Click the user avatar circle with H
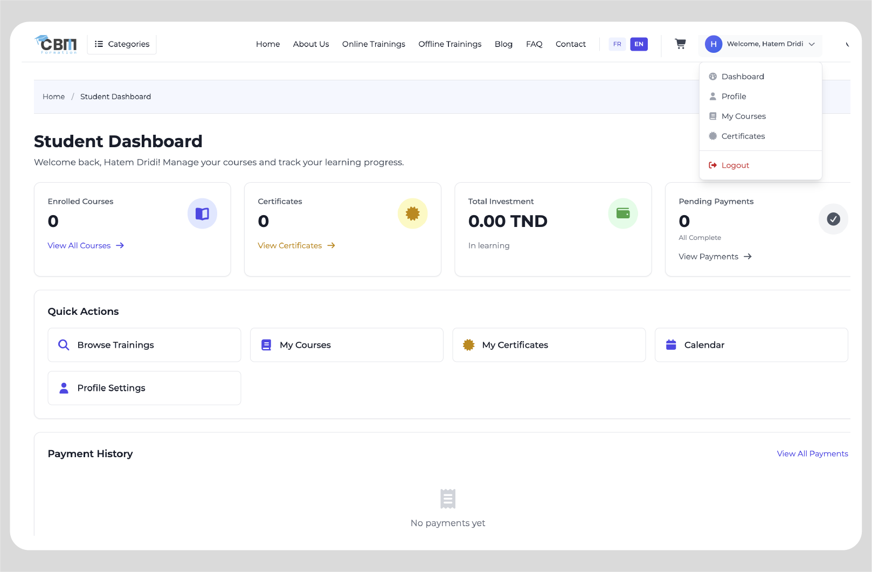Screen dimensions: 872x572 pyautogui.click(x=714, y=44)
